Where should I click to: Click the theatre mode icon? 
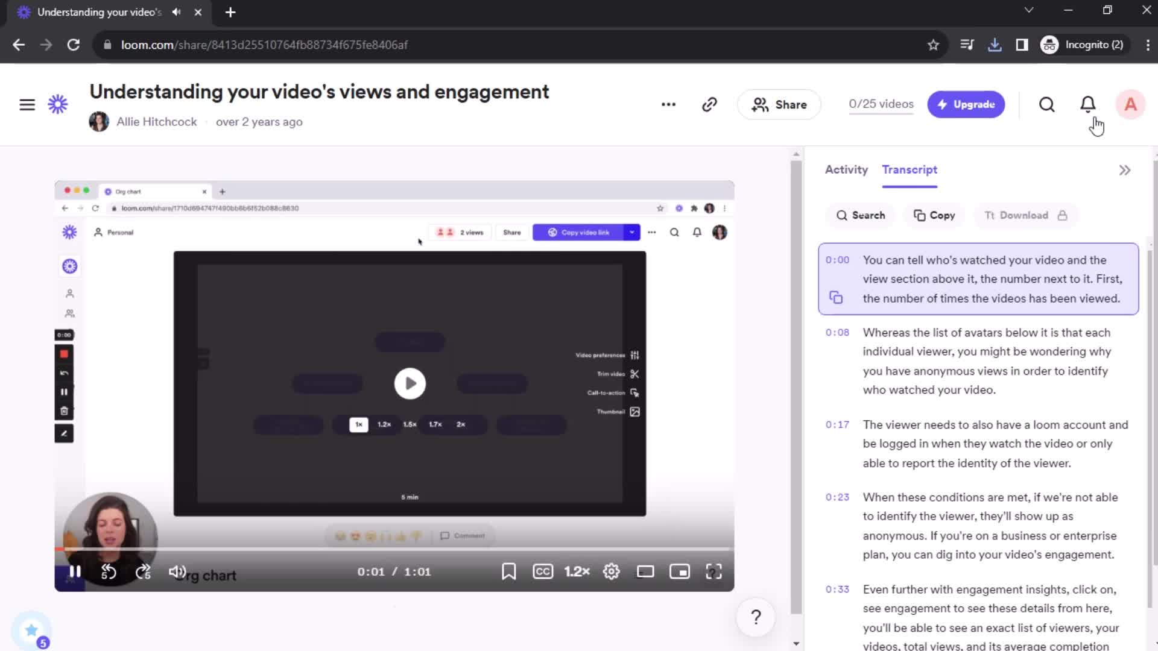(x=646, y=571)
